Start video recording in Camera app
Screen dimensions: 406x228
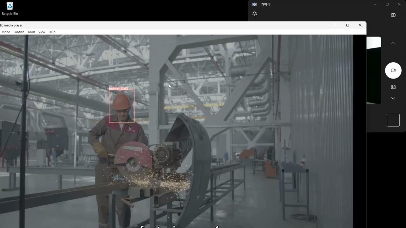pyautogui.click(x=393, y=70)
